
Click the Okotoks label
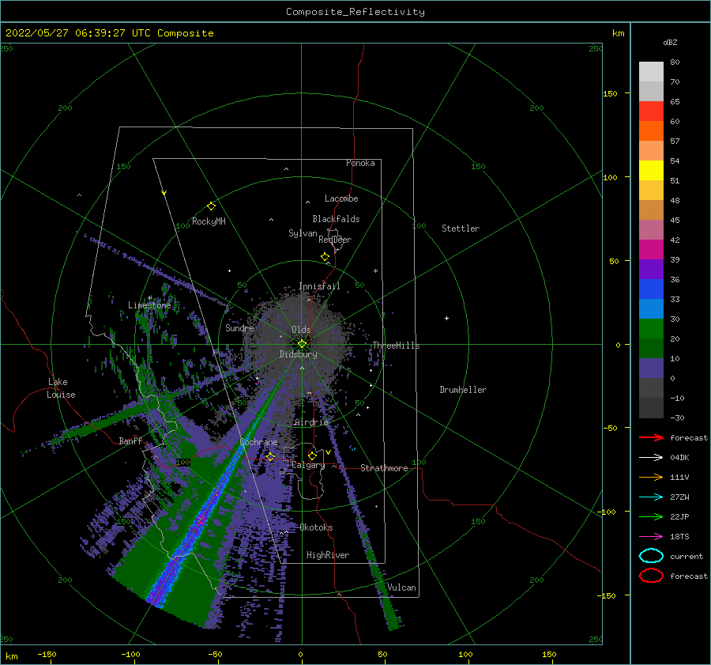(x=316, y=527)
